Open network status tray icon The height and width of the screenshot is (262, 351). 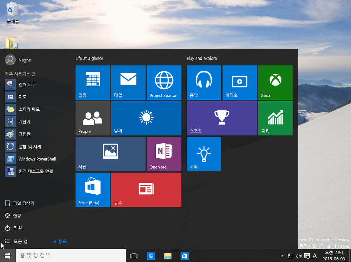(290, 256)
